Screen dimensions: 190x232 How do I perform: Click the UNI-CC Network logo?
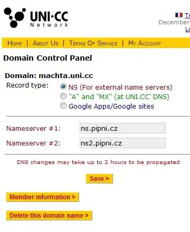(x=36, y=17)
